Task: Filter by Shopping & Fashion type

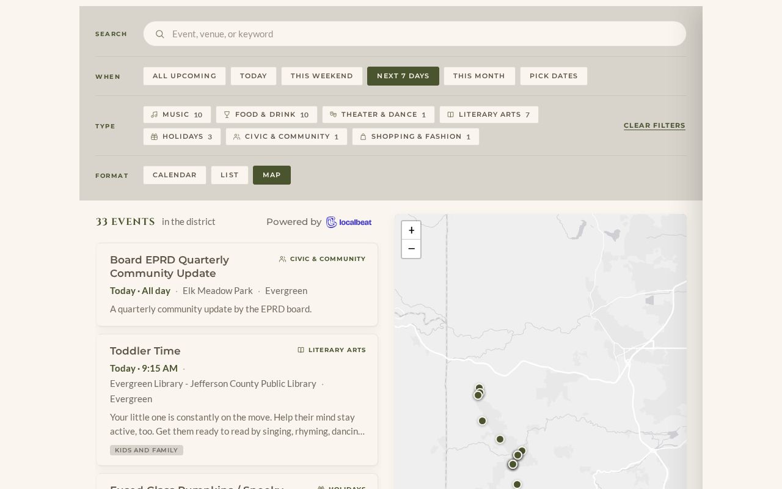Action: [x=415, y=136]
